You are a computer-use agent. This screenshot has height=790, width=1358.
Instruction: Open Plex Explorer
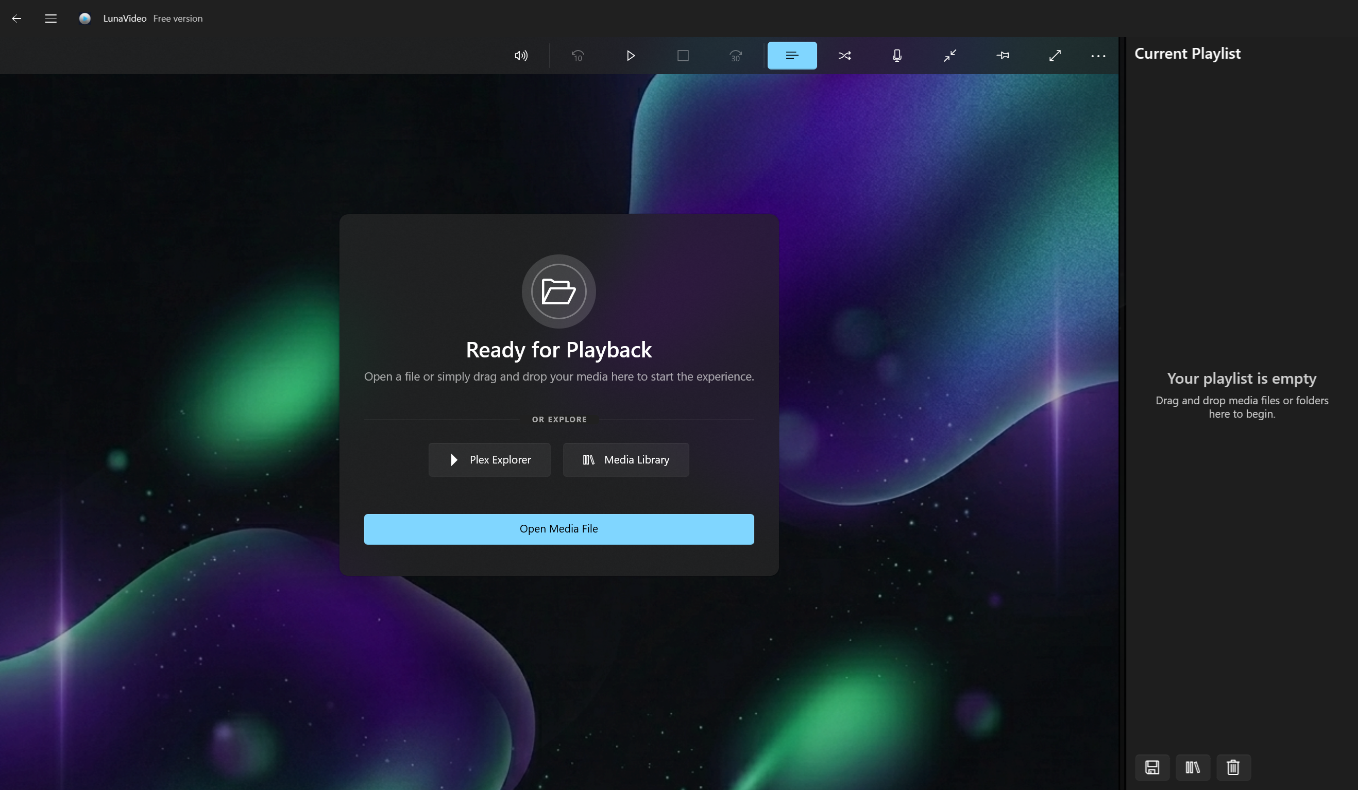point(489,460)
